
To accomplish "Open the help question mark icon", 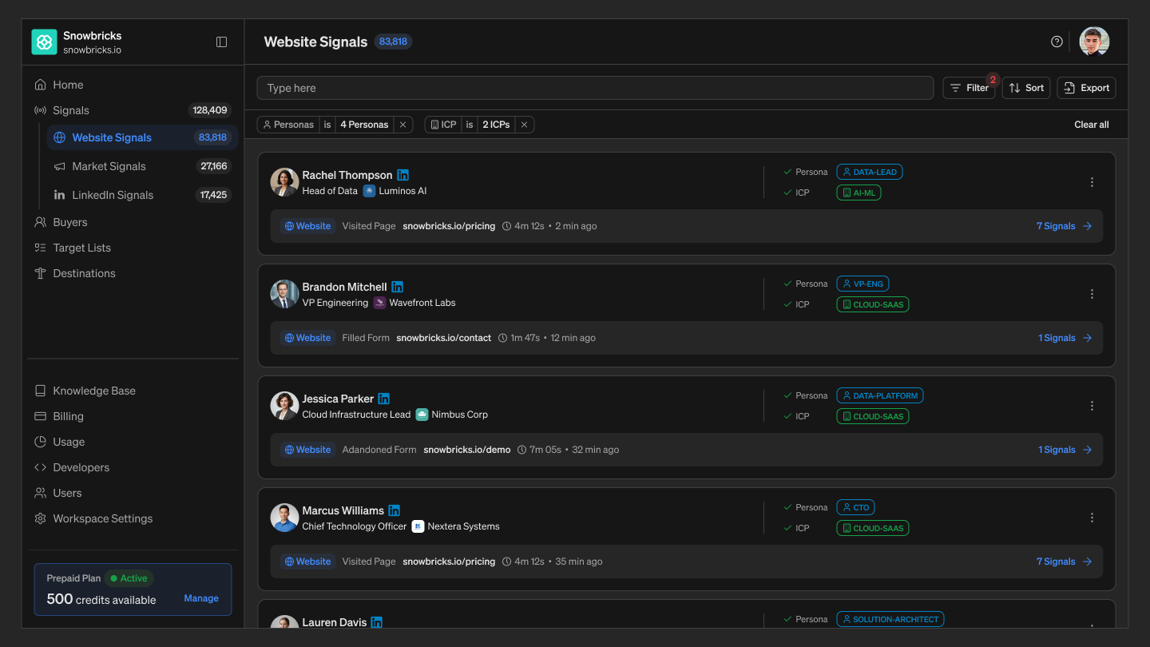I will (1057, 42).
